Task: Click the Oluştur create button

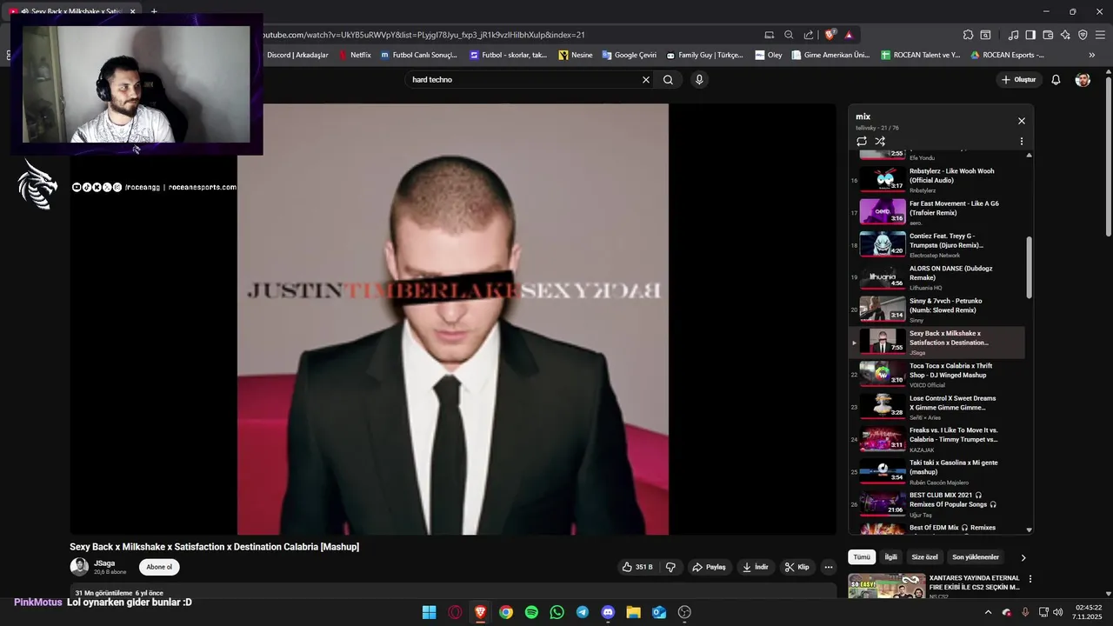Action: coord(1018,79)
